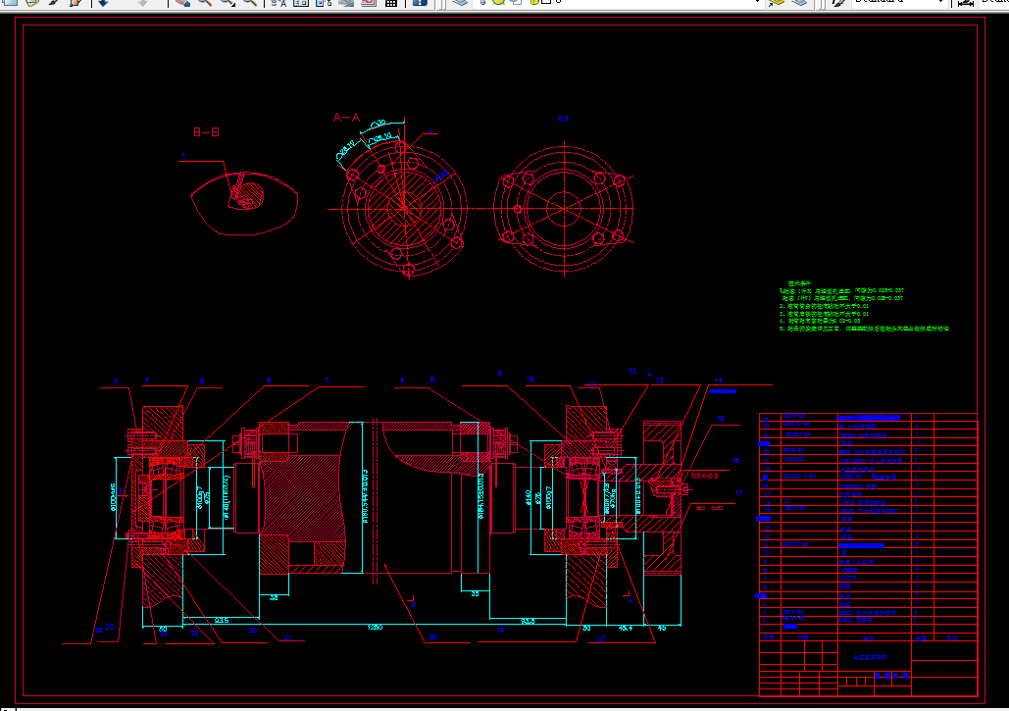Viewport: 1009px width, 711px height.
Task: Select balloon number 7 above assembly
Action: point(327,381)
